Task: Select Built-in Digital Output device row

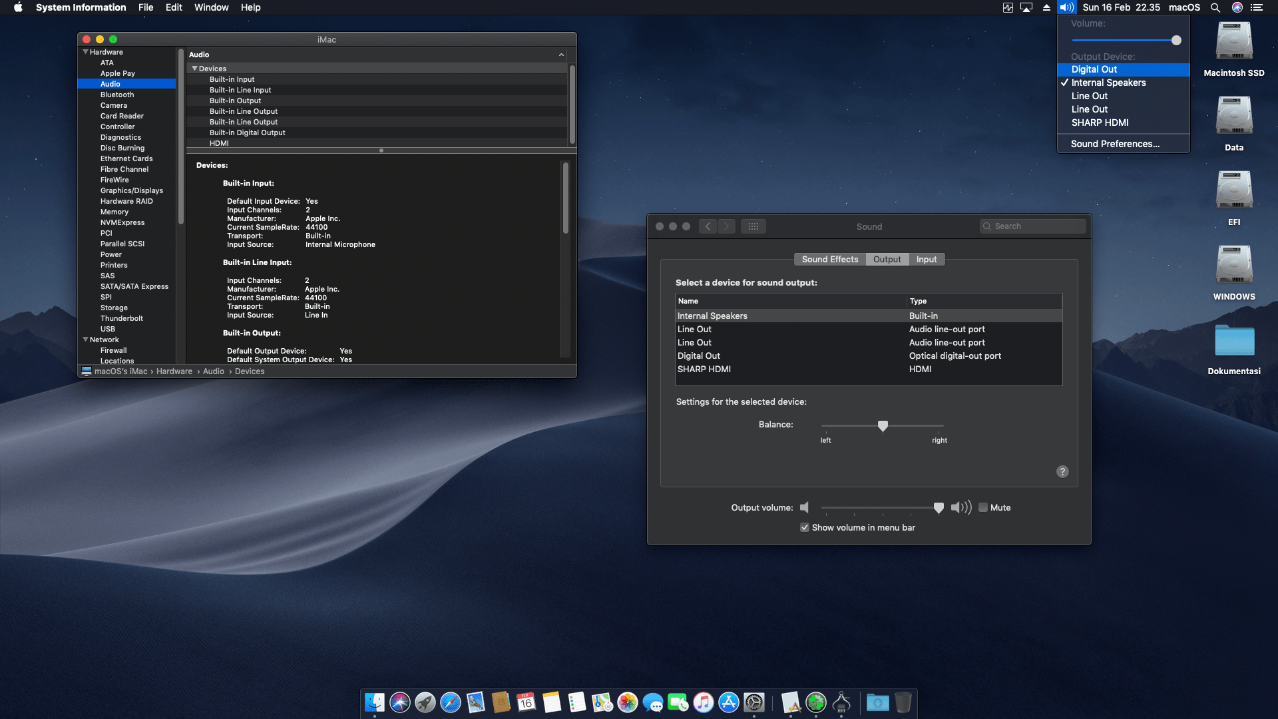Action: tap(377, 132)
